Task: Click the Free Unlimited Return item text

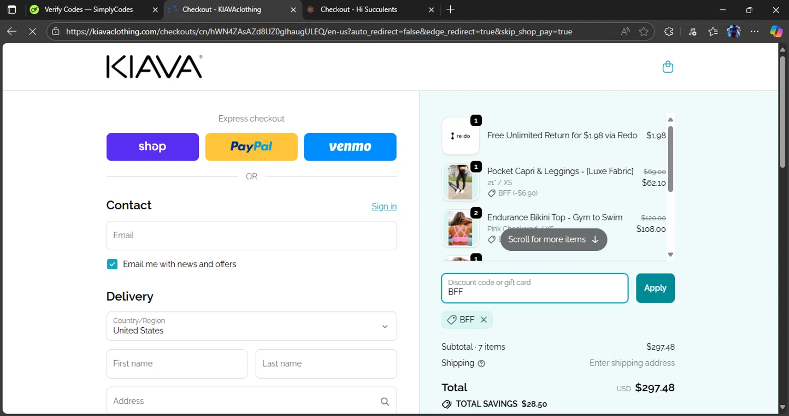Action: click(562, 136)
